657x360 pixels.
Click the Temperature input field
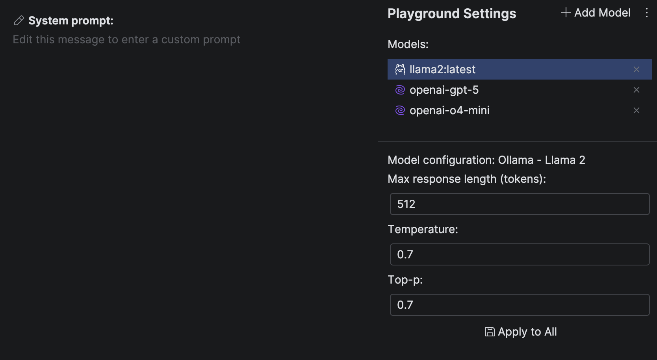[x=519, y=254]
